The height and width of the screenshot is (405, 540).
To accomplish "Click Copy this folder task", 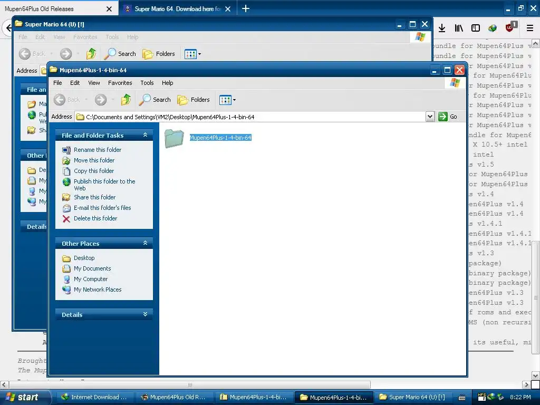I will [94, 171].
